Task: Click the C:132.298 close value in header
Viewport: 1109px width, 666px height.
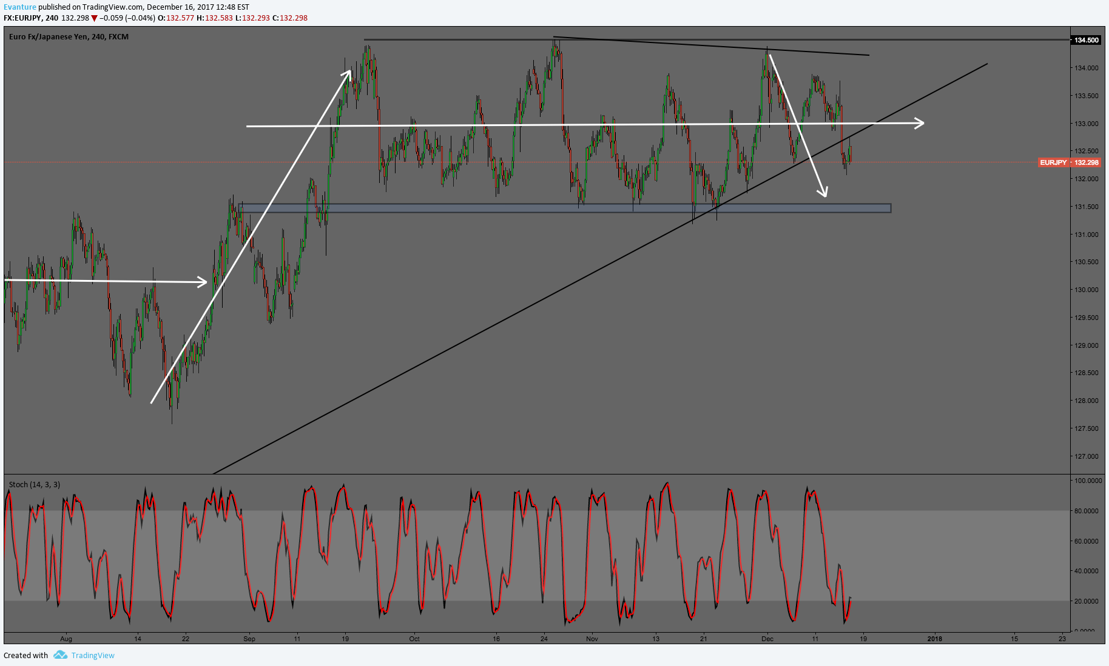Action: coord(290,18)
